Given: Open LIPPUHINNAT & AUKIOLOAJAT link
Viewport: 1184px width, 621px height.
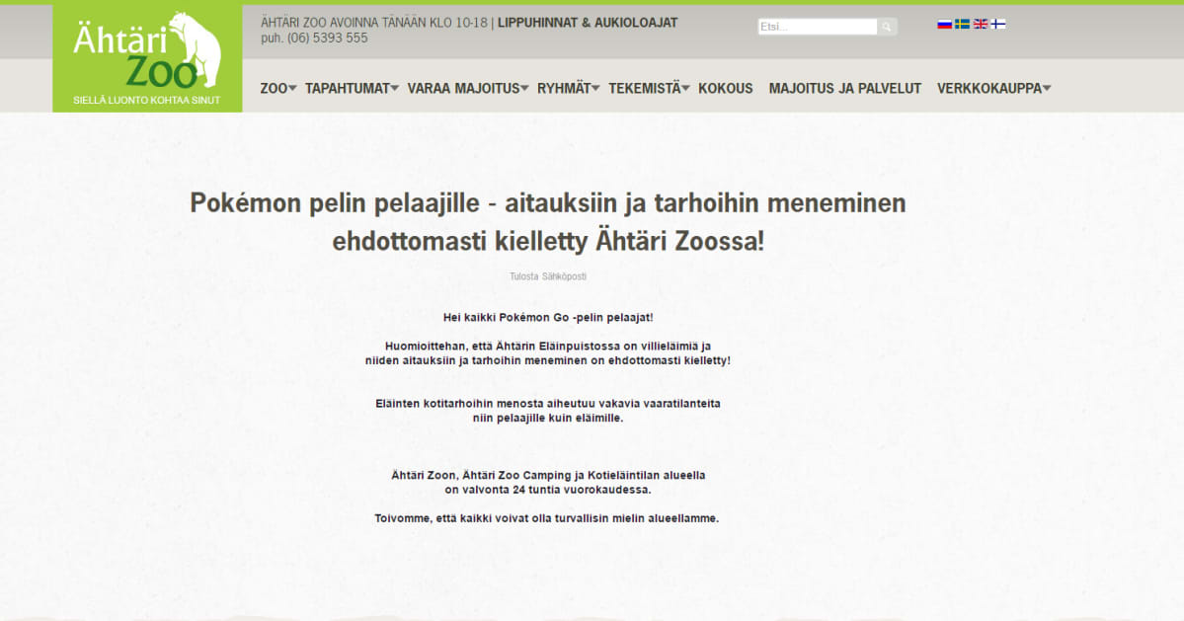Looking at the screenshot, I should click(x=588, y=22).
